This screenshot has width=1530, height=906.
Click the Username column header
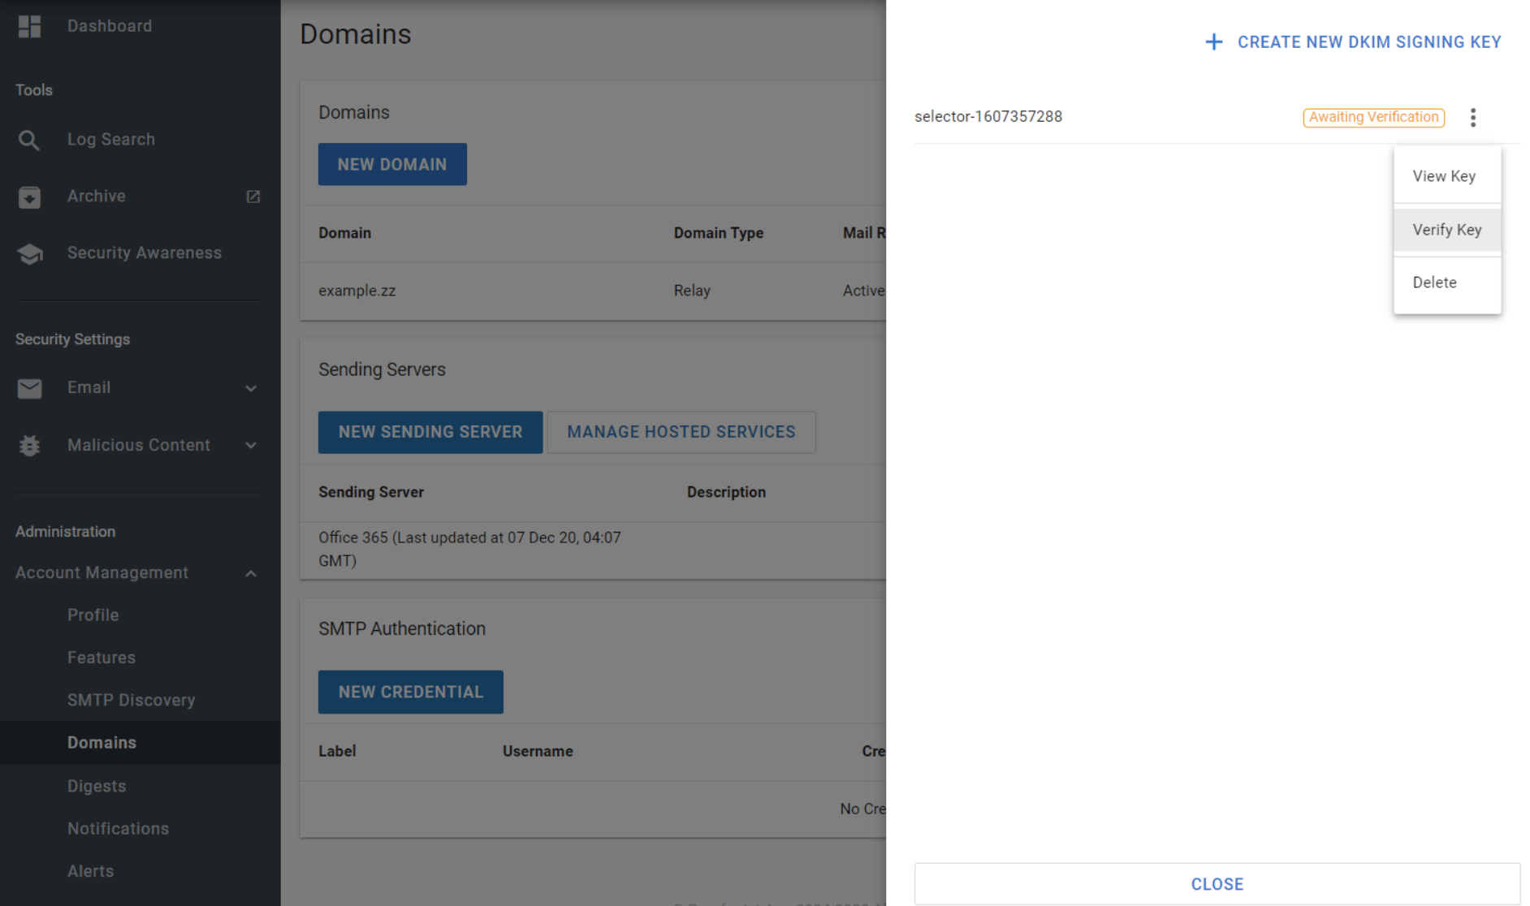(538, 752)
